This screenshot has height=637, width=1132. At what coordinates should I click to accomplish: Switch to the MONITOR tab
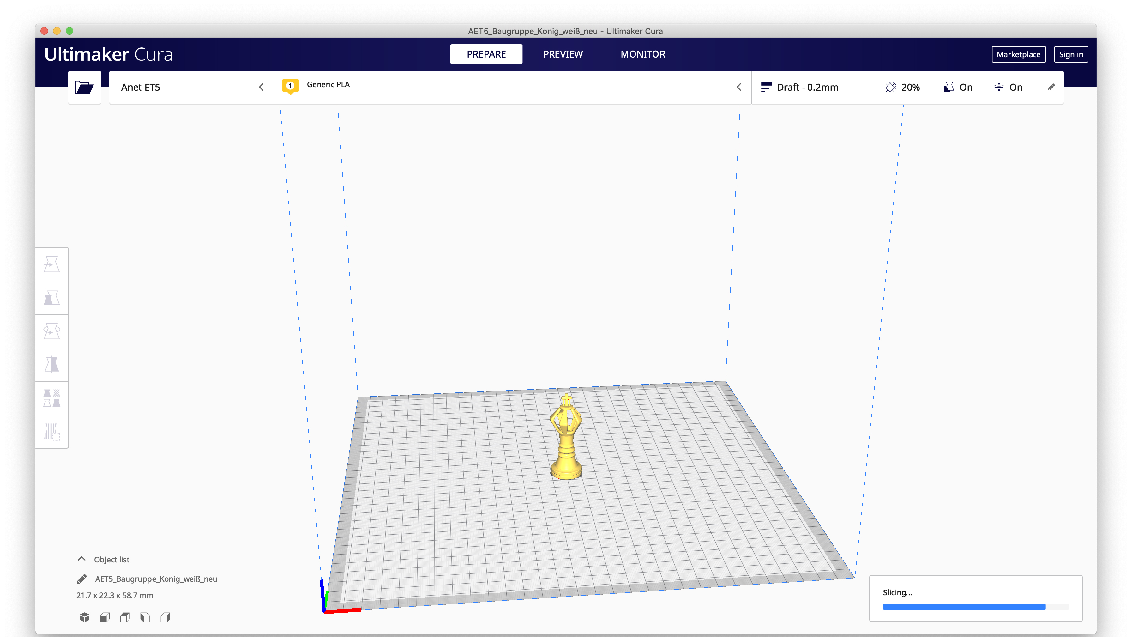[x=642, y=54]
